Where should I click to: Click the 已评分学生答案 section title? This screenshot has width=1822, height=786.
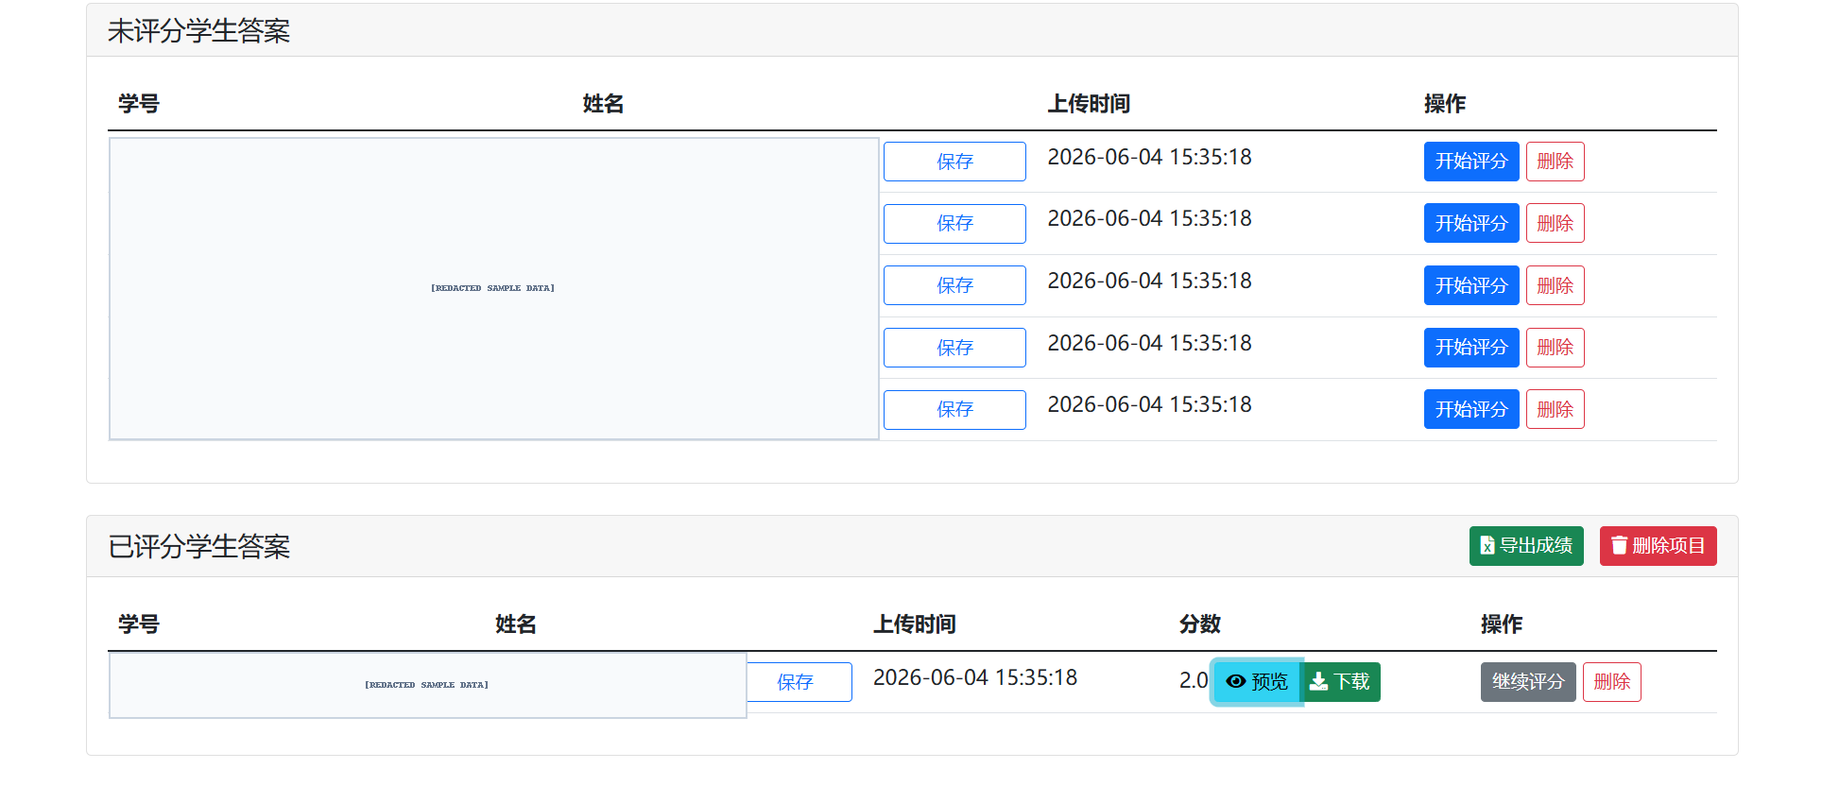198,547
